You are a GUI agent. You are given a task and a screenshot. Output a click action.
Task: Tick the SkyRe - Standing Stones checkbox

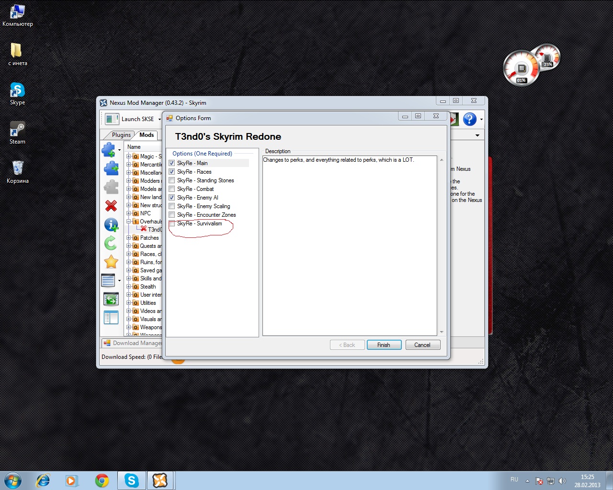172,180
